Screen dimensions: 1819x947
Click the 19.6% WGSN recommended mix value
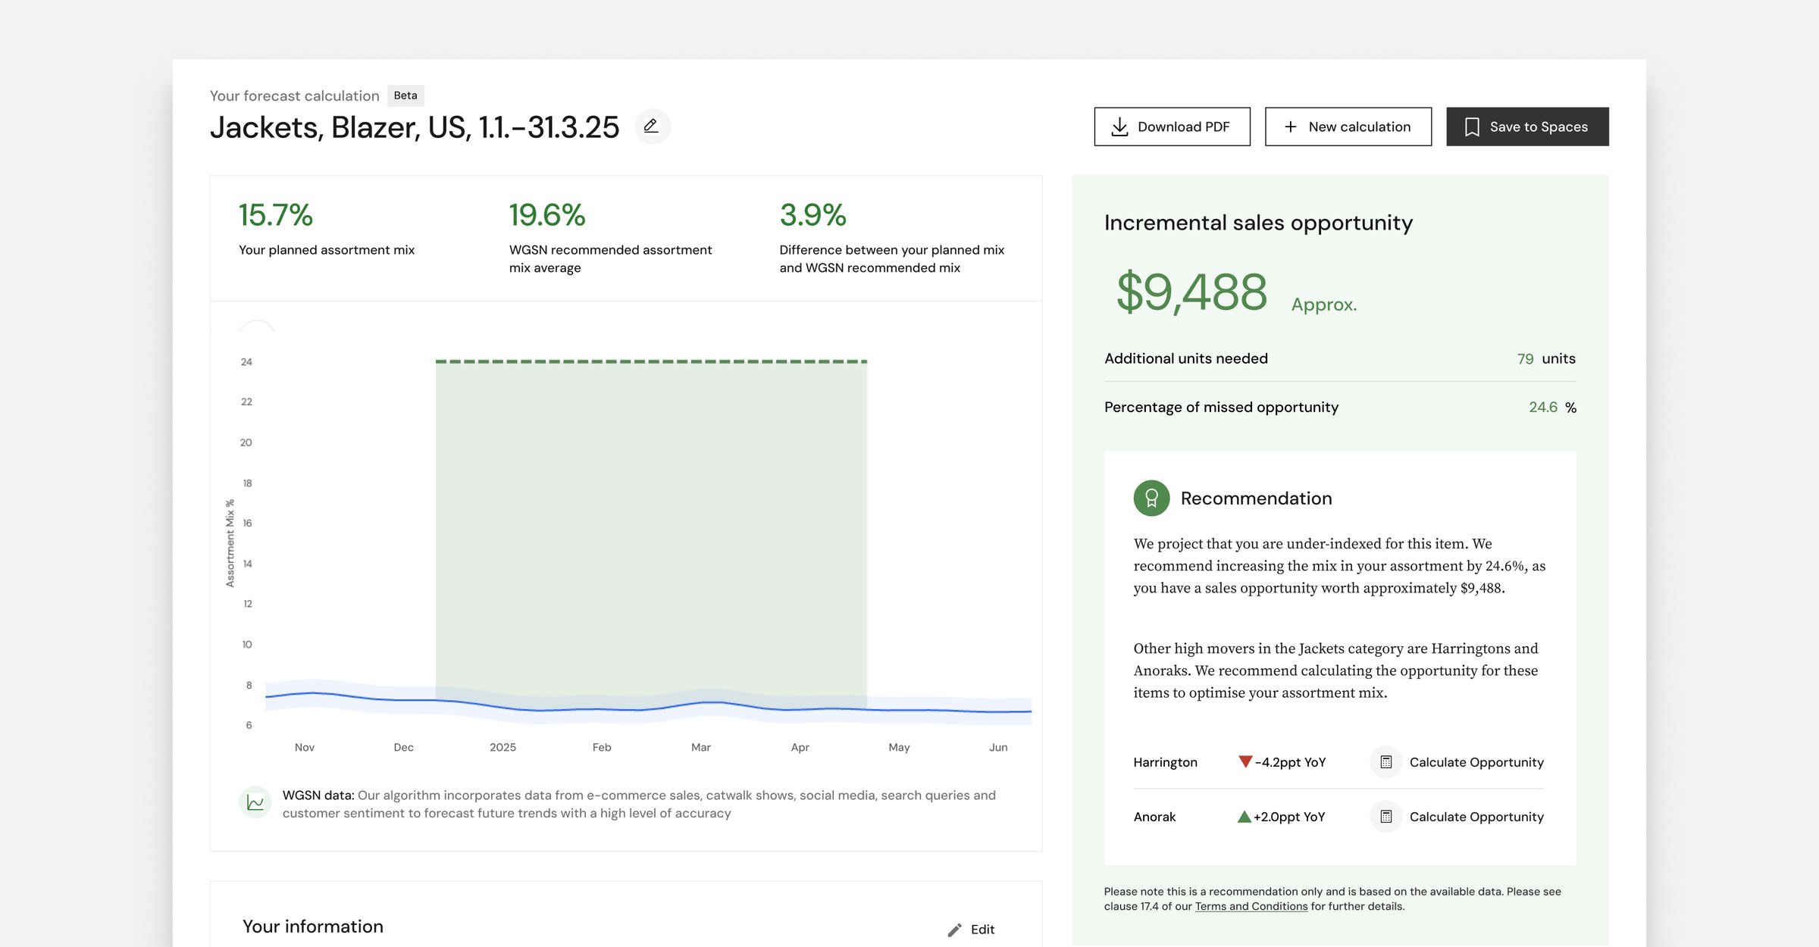click(x=546, y=215)
